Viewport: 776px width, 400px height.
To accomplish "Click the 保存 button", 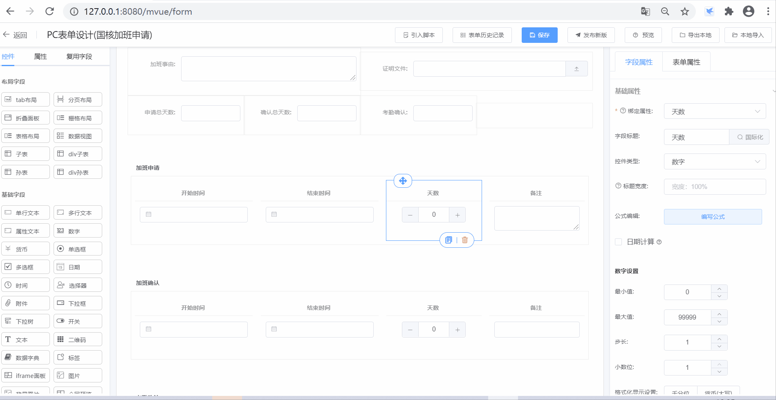I will click(x=539, y=35).
